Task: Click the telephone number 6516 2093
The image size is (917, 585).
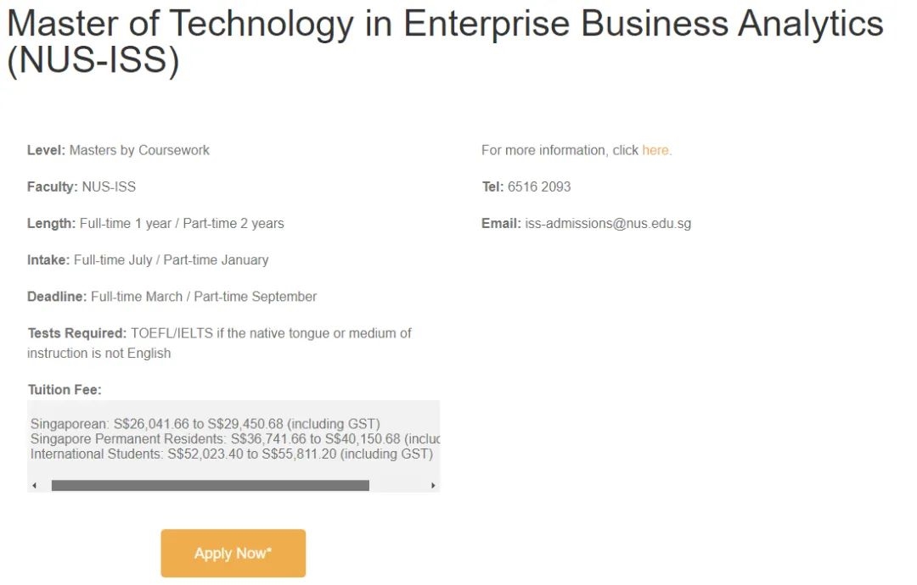Action: click(539, 187)
